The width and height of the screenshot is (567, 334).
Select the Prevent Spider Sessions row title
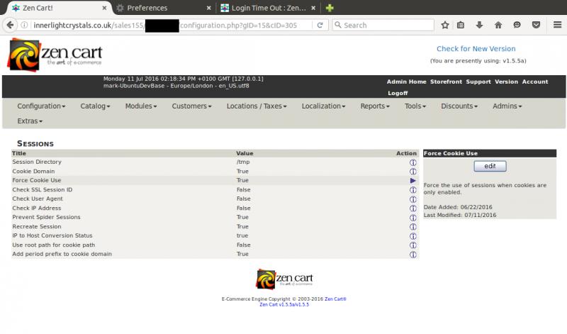[46, 217]
